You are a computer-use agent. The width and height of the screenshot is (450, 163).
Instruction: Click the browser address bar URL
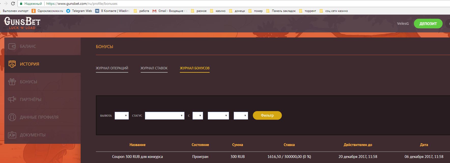coord(82,4)
